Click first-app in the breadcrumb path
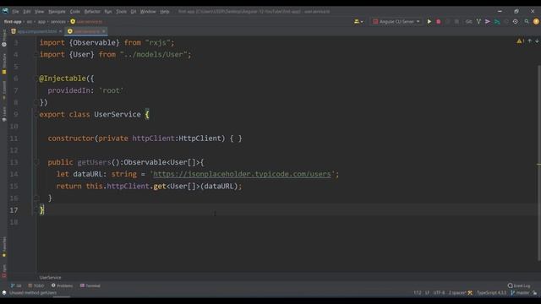The image size is (541, 304). click(13, 21)
